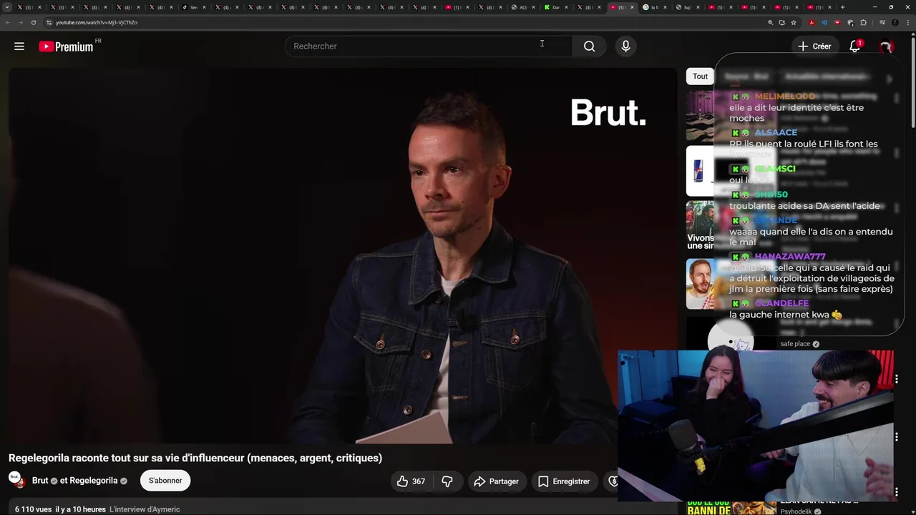Open the browser zoom indicator
Screen dimensions: 916x515
(x=770, y=22)
